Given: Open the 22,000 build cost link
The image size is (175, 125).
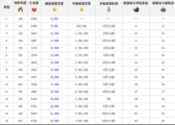Looking at the screenshot, I should coord(55,121).
